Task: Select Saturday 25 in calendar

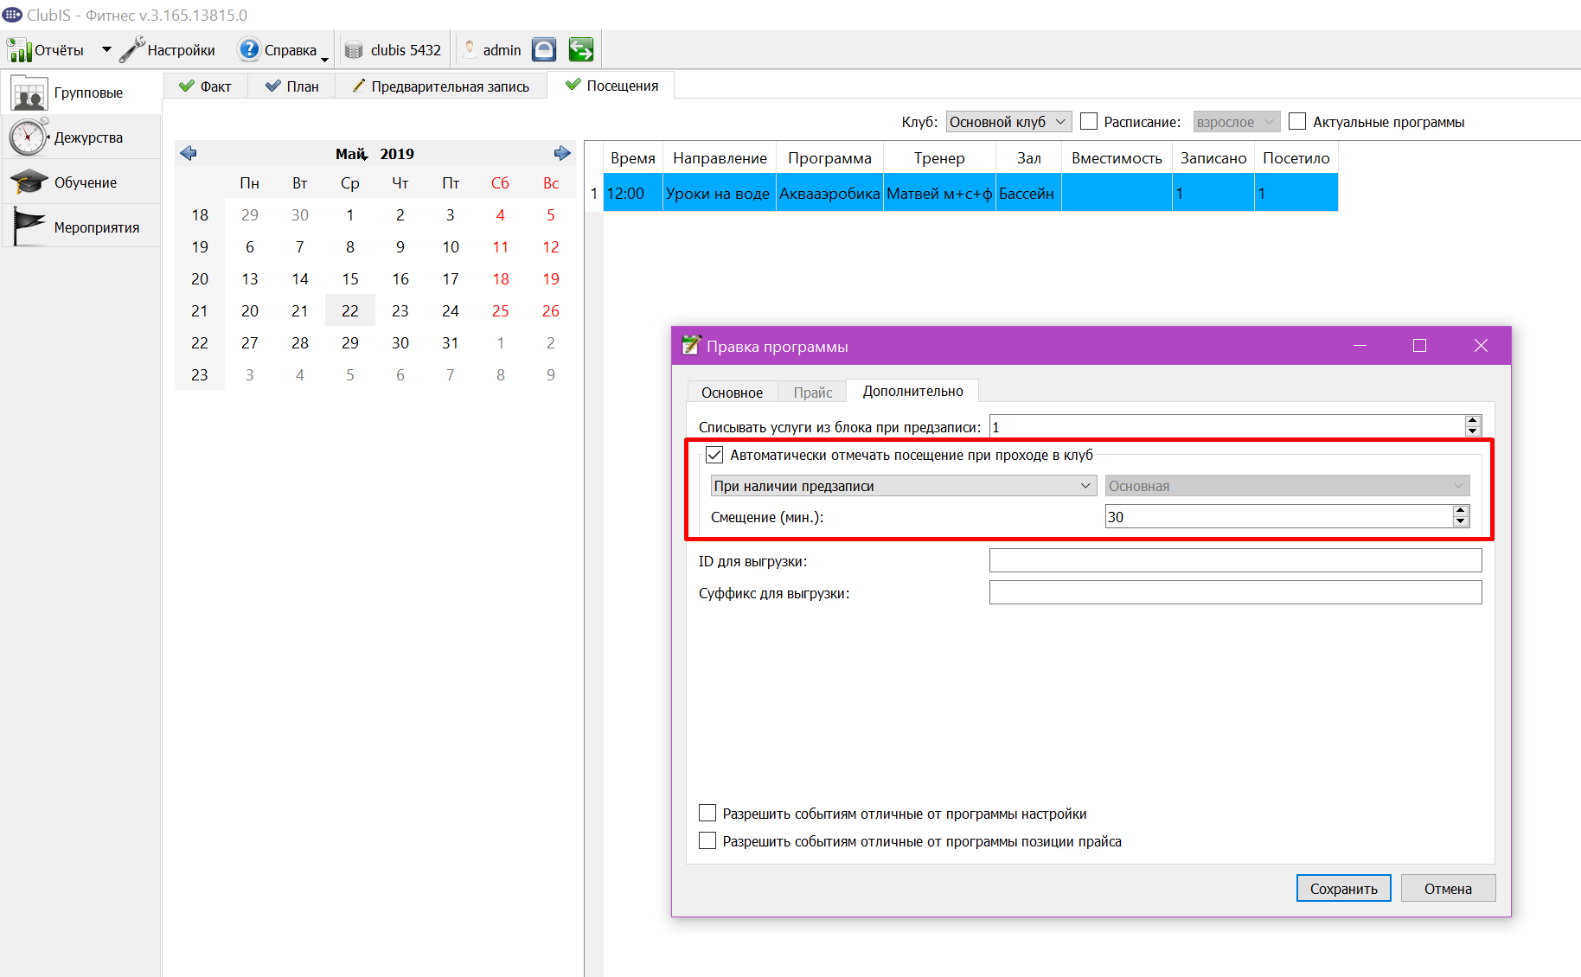Action: (501, 310)
